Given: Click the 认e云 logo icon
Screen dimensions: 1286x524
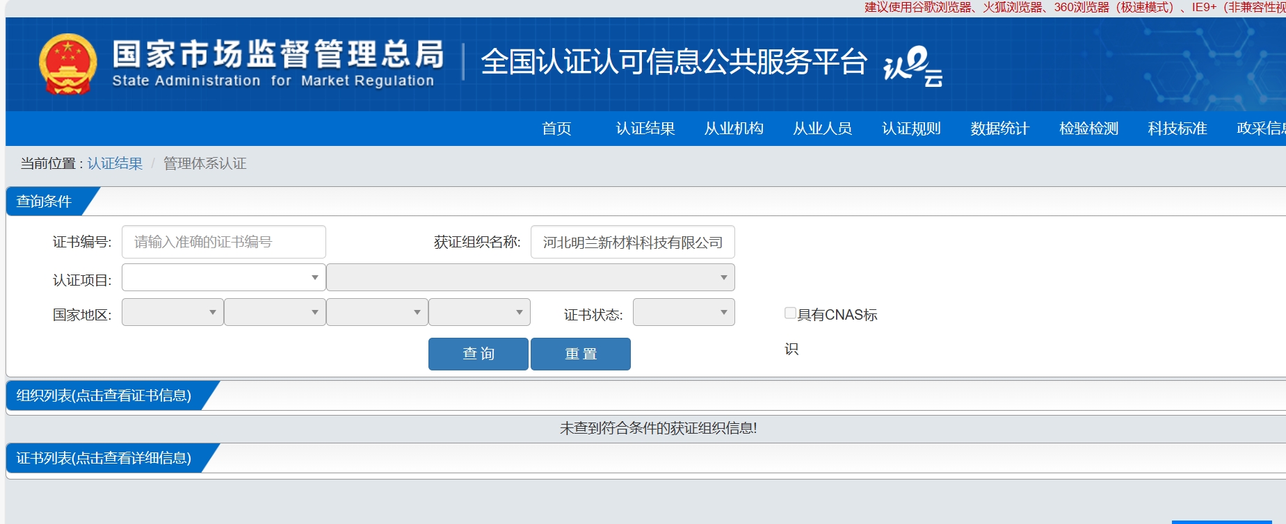Looking at the screenshot, I should click(913, 66).
